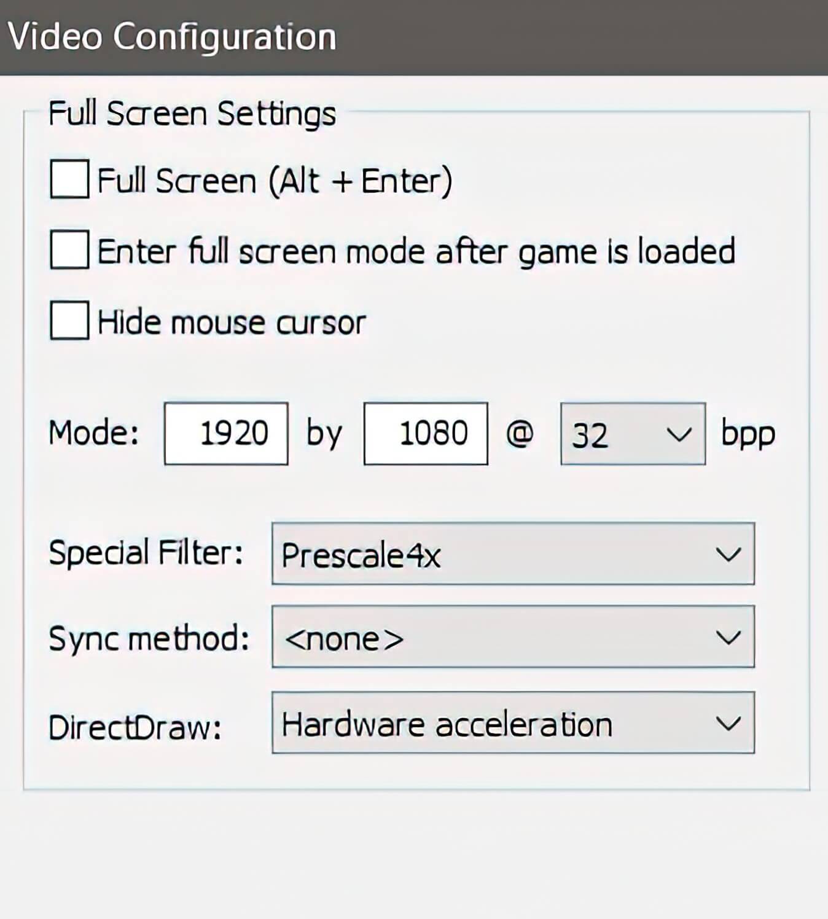
Task: Click the chevron arrow beside <none>
Action: 728,638
